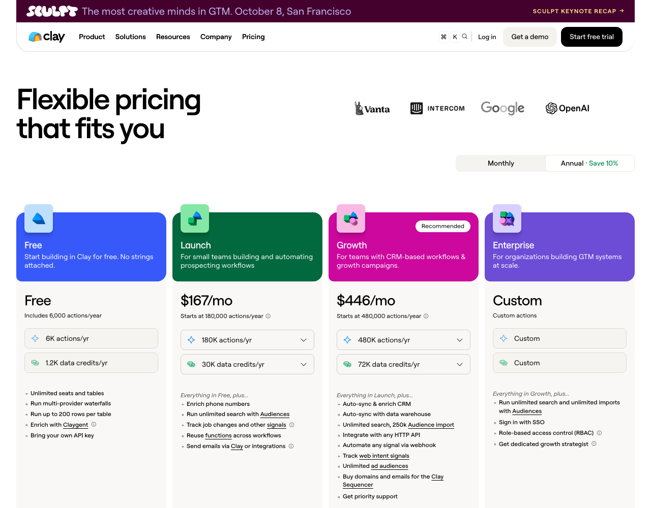Open search via magnifier icon

coord(464,37)
